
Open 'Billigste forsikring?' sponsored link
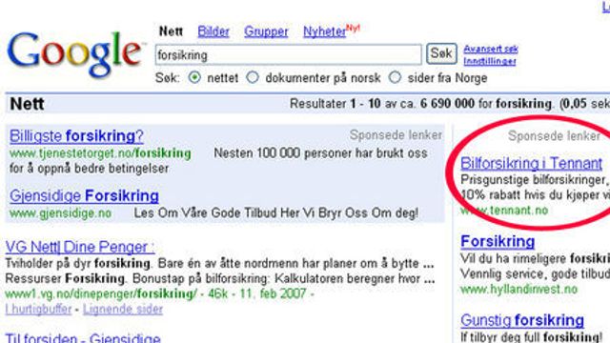coord(76,135)
